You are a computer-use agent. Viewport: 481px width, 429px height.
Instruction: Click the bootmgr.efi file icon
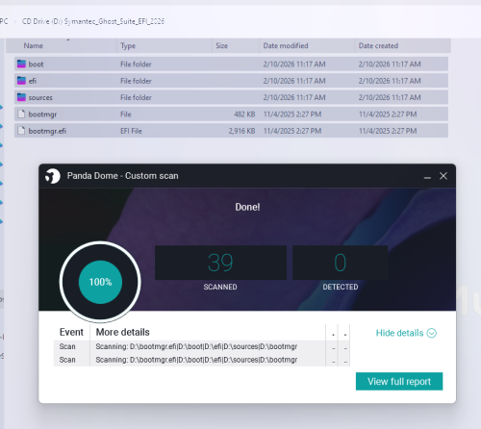pos(21,131)
